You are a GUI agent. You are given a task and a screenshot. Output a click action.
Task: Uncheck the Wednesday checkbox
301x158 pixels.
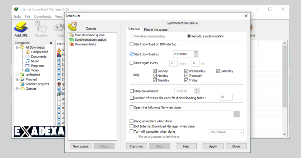coord(186,71)
